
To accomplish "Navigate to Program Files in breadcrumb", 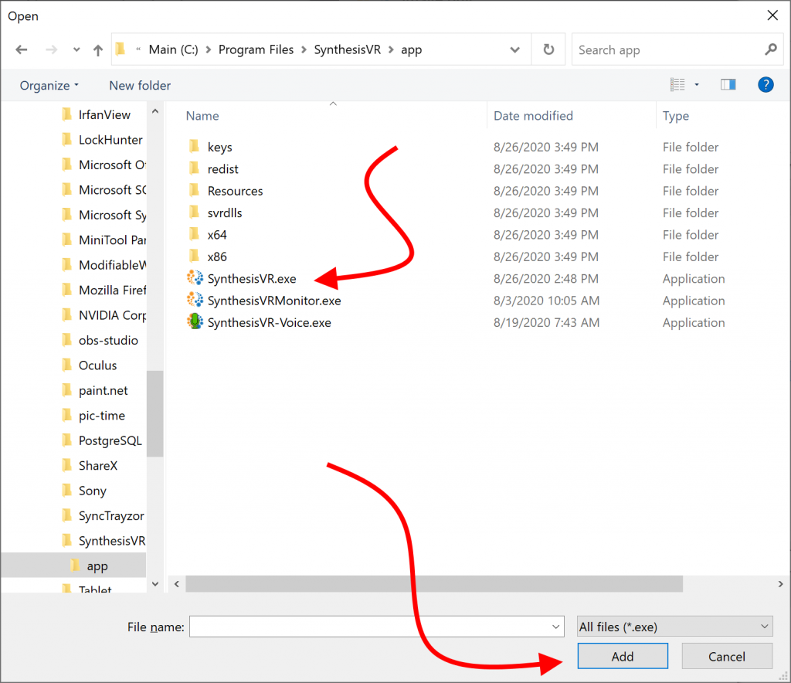I will (x=256, y=49).
